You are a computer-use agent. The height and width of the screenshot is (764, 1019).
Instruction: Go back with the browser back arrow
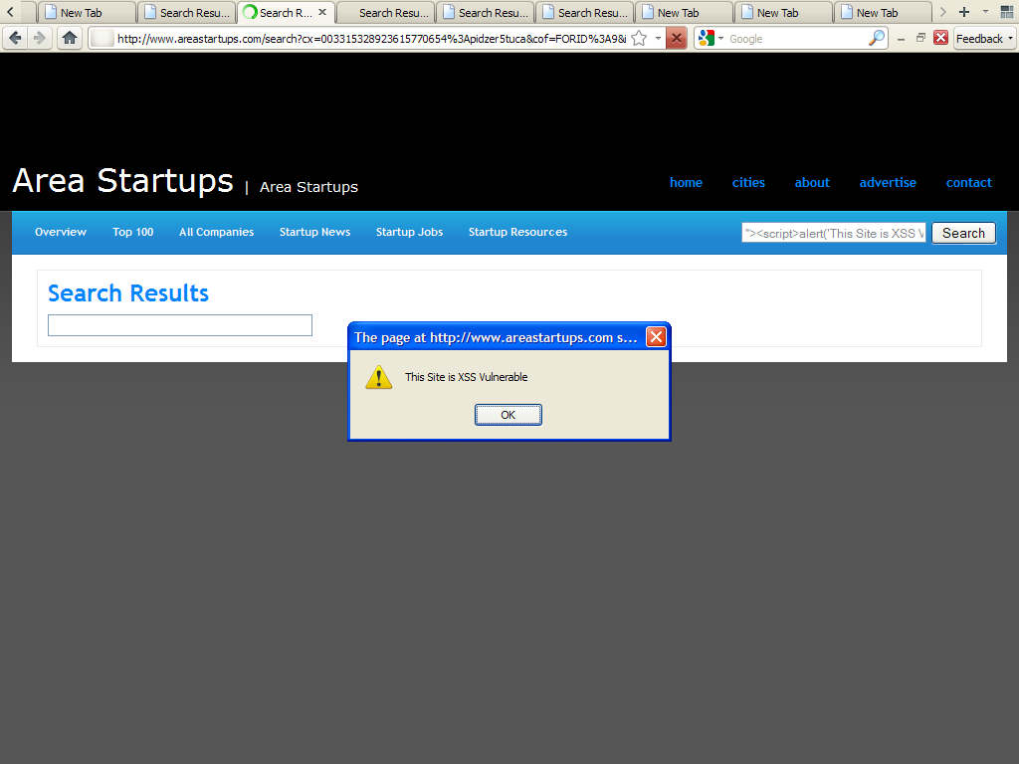pyautogui.click(x=16, y=39)
